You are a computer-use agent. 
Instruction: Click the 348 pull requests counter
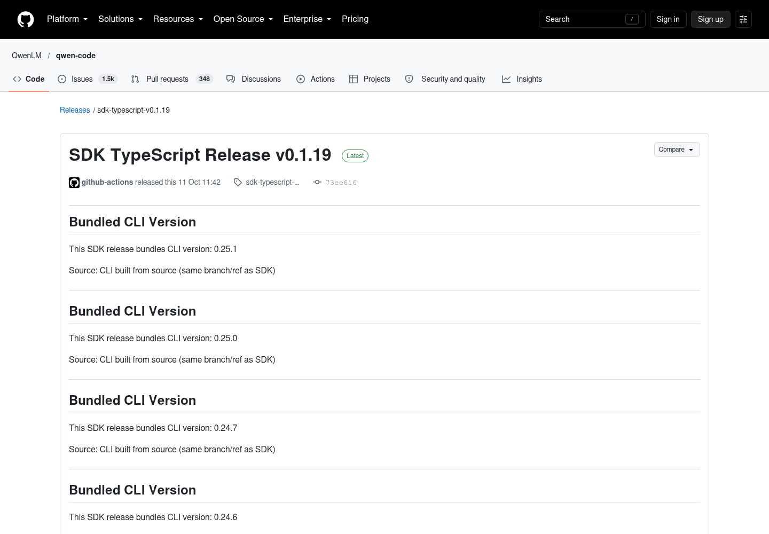(x=205, y=79)
